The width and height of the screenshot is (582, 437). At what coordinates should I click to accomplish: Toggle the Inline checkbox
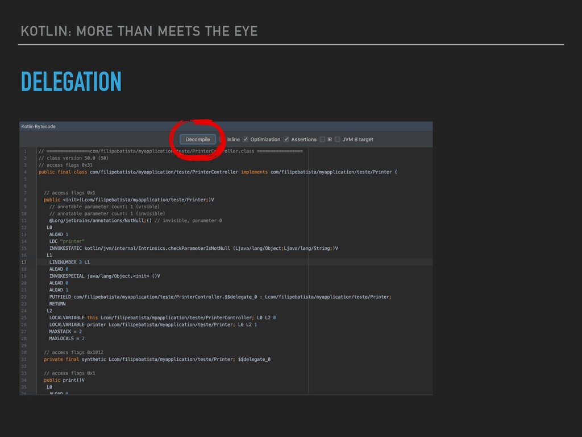coord(222,139)
